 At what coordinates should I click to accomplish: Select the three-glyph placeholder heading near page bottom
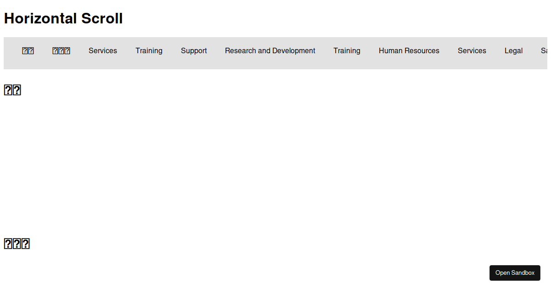pyautogui.click(x=17, y=244)
